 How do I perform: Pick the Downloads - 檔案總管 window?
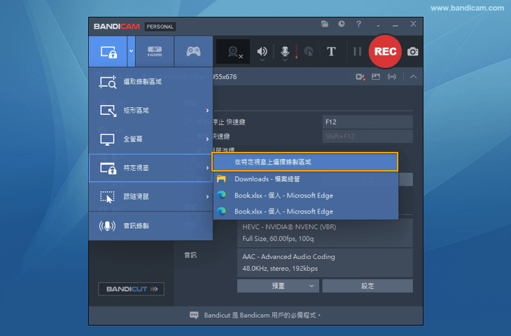[x=306, y=179]
